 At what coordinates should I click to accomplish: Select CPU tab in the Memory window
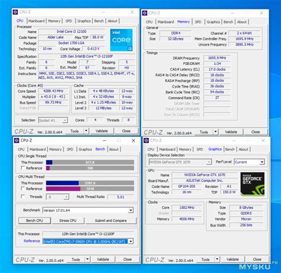pos(149,22)
